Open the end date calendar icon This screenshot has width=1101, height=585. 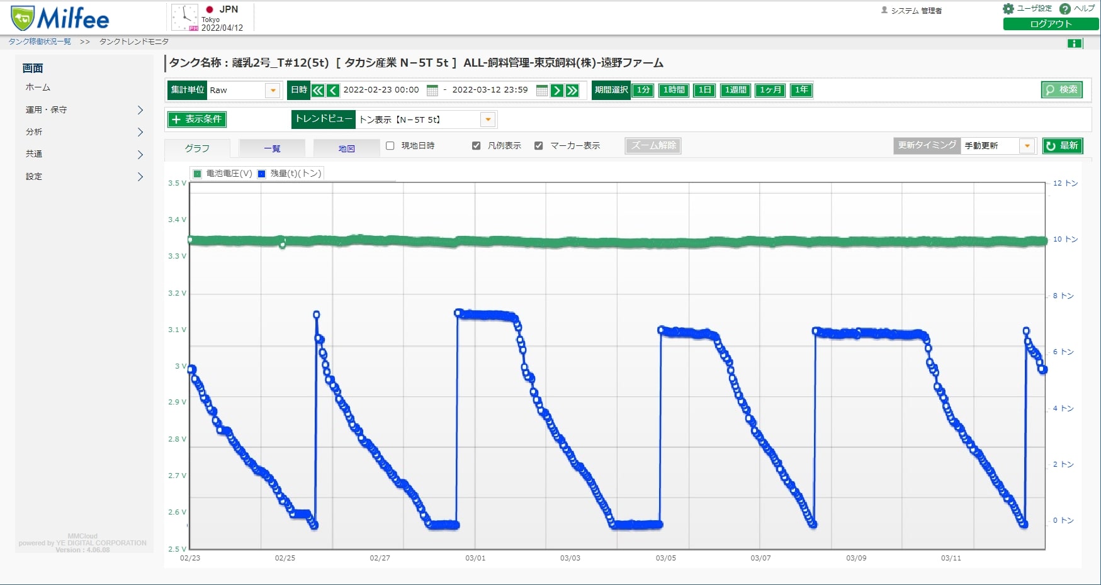tap(541, 90)
